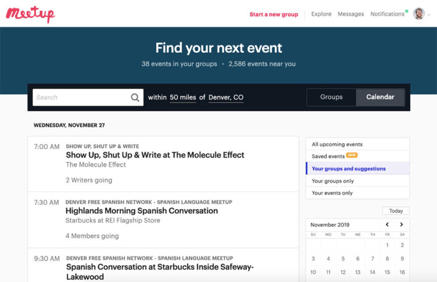Click the search magnifier icon
The width and height of the screenshot is (437, 282).
point(135,97)
